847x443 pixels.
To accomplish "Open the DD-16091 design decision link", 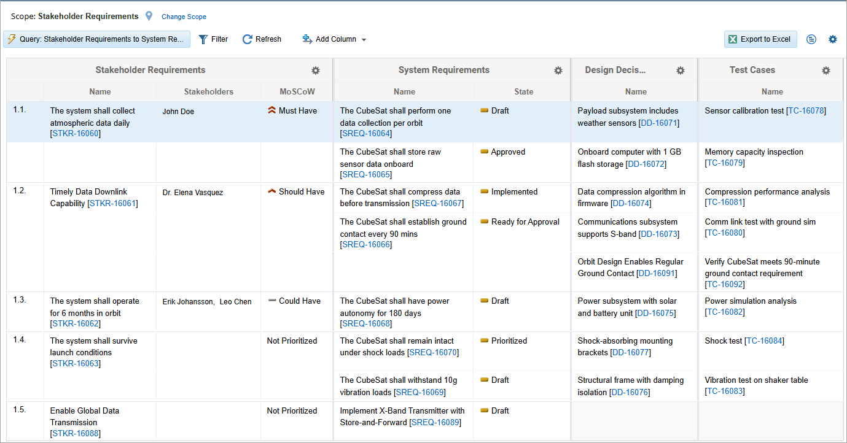I will click(x=656, y=274).
